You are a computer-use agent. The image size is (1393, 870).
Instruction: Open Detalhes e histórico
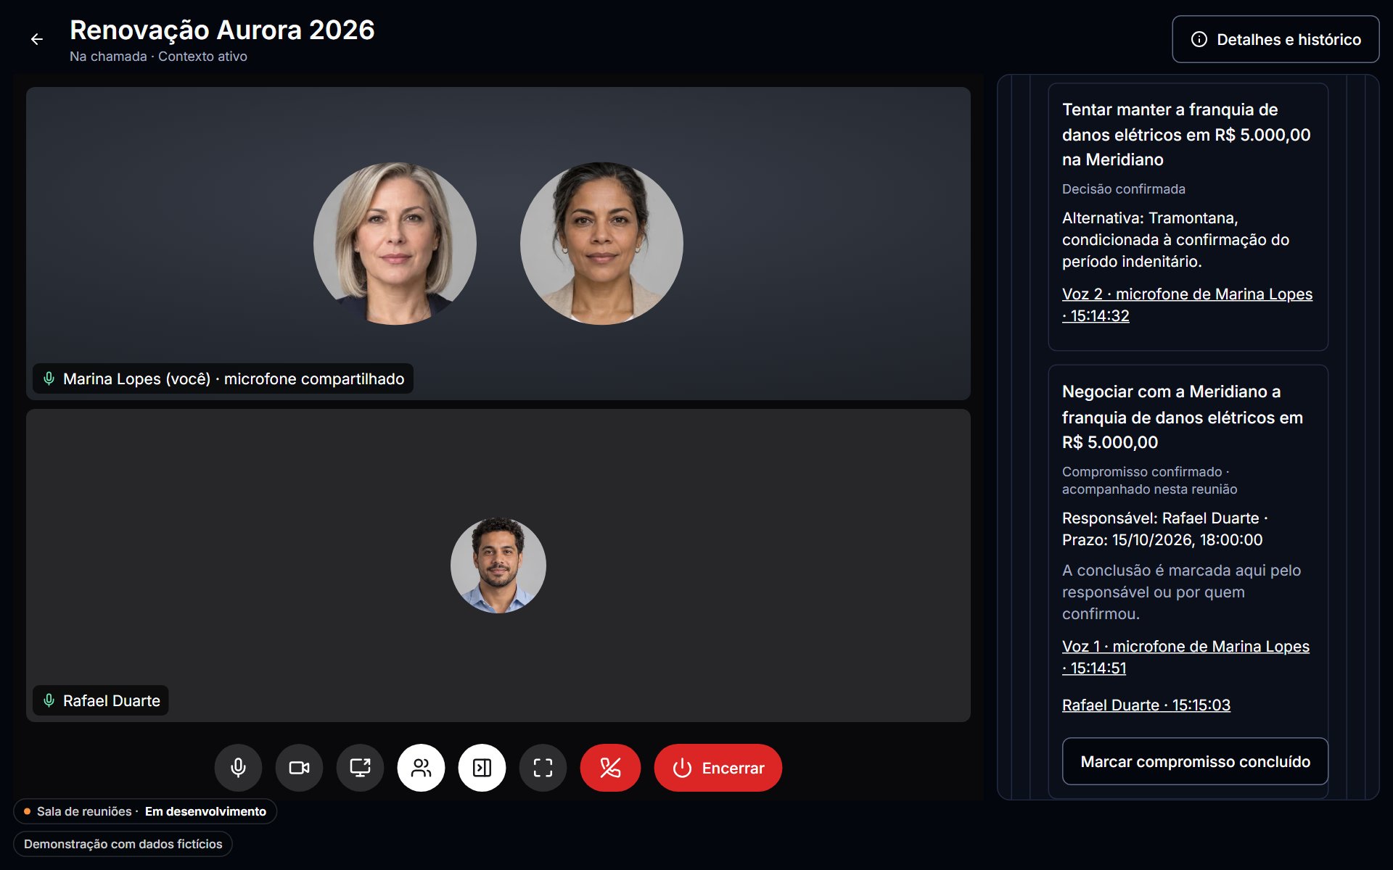(x=1275, y=39)
